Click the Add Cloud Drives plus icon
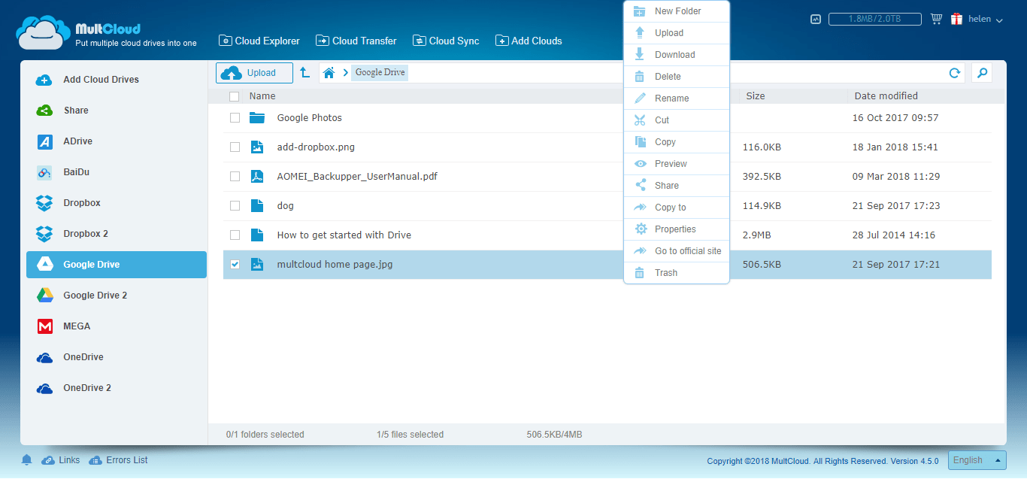Viewport: 1027px width, 479px height. point(44,80)
